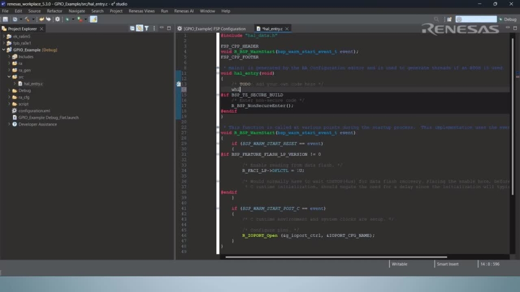520x292 pixels.
Task: Expand the hal_entry.c tree node
Action: point(15,84)
